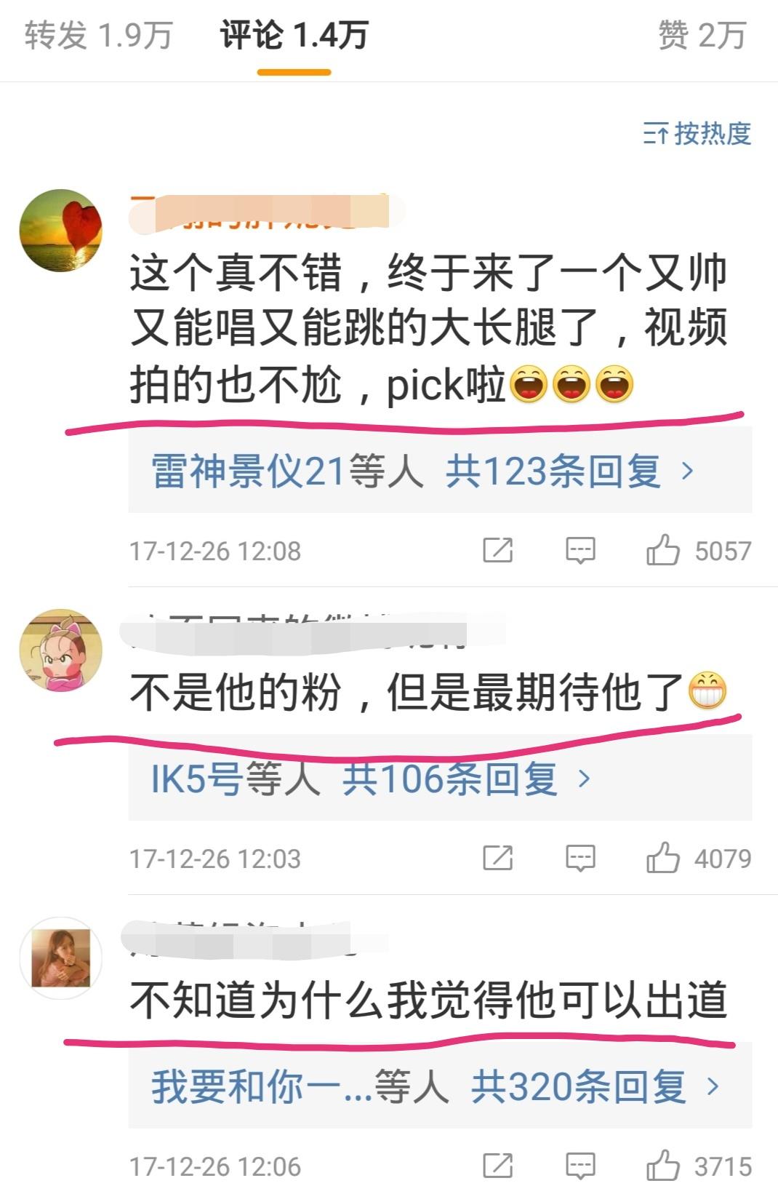Select the 评论 1.4万 tab
778x1186 pixels.
tap(294, 36)
